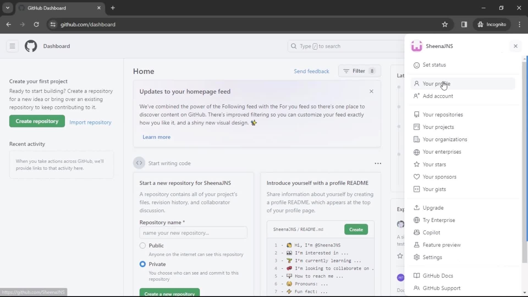Expand the three-dot menu on Start writing code
Viewport: 528px width, 297px height.
378,163
